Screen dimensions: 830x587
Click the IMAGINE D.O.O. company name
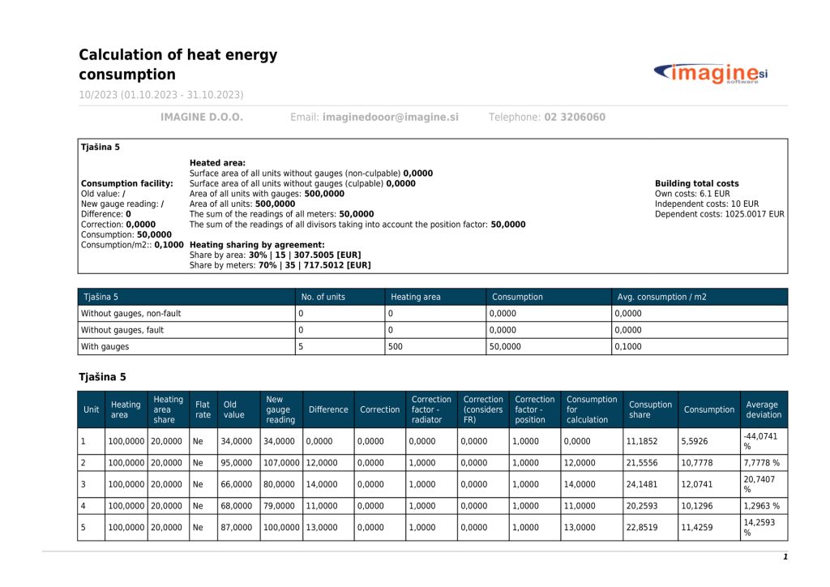point(202,117)
